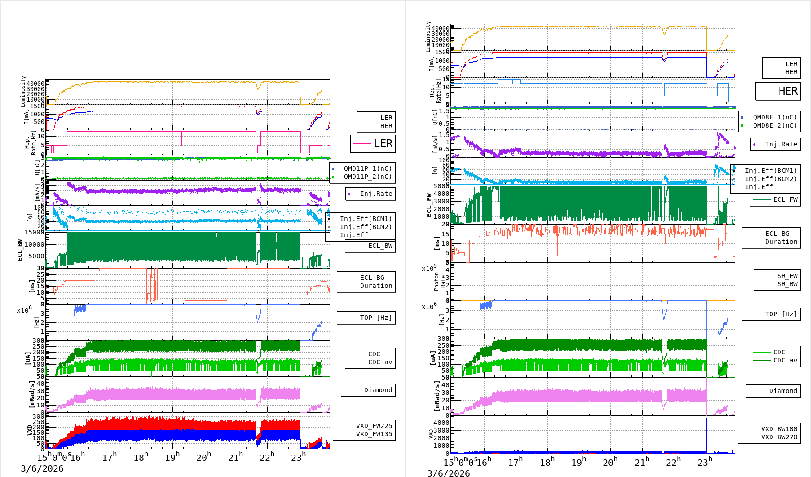811x477 pixels.
Task: Click the 20h tick label on left time axis
Action: click(x=203, y=457)
